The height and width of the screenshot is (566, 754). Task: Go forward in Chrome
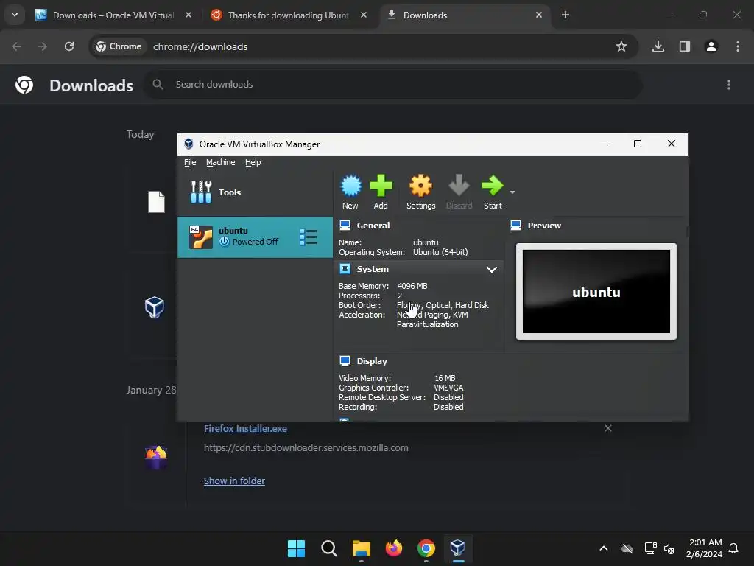point(43,46)
